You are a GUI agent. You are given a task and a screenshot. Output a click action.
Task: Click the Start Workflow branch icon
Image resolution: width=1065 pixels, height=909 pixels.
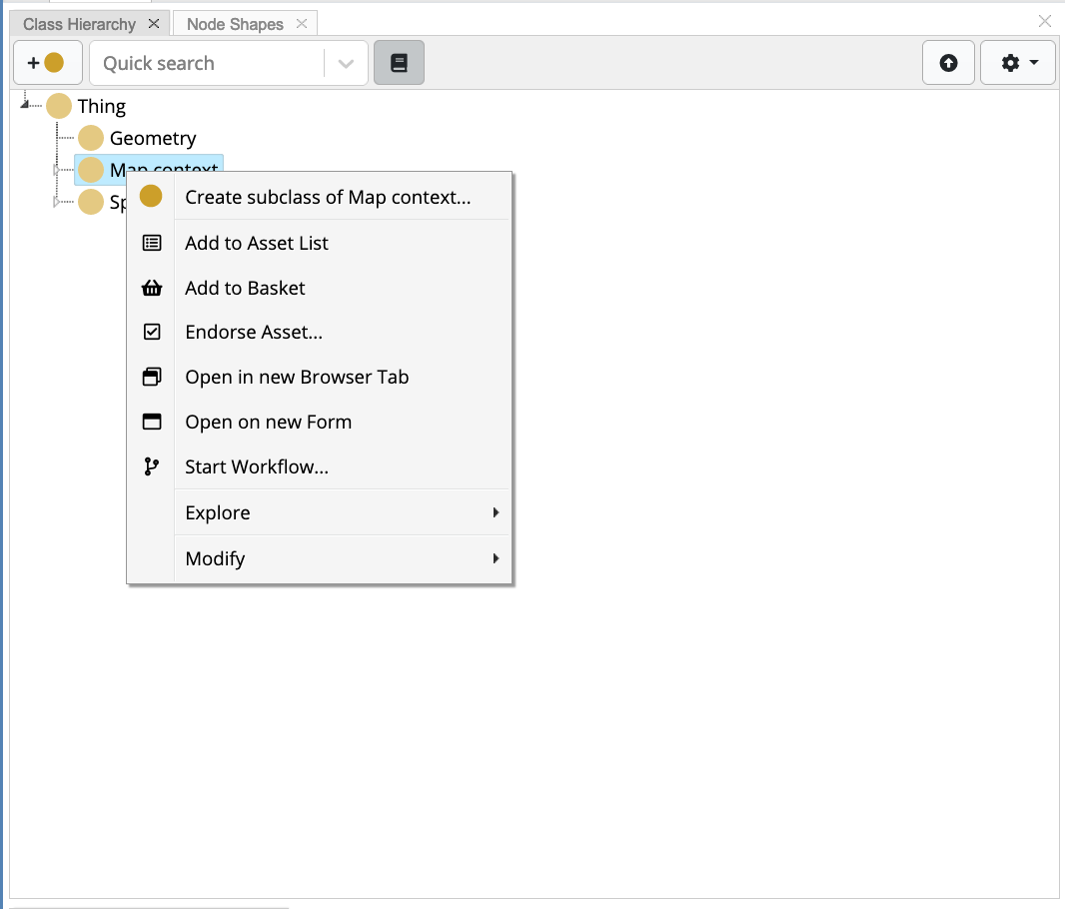pyautogui.click(x=151, y=466)
